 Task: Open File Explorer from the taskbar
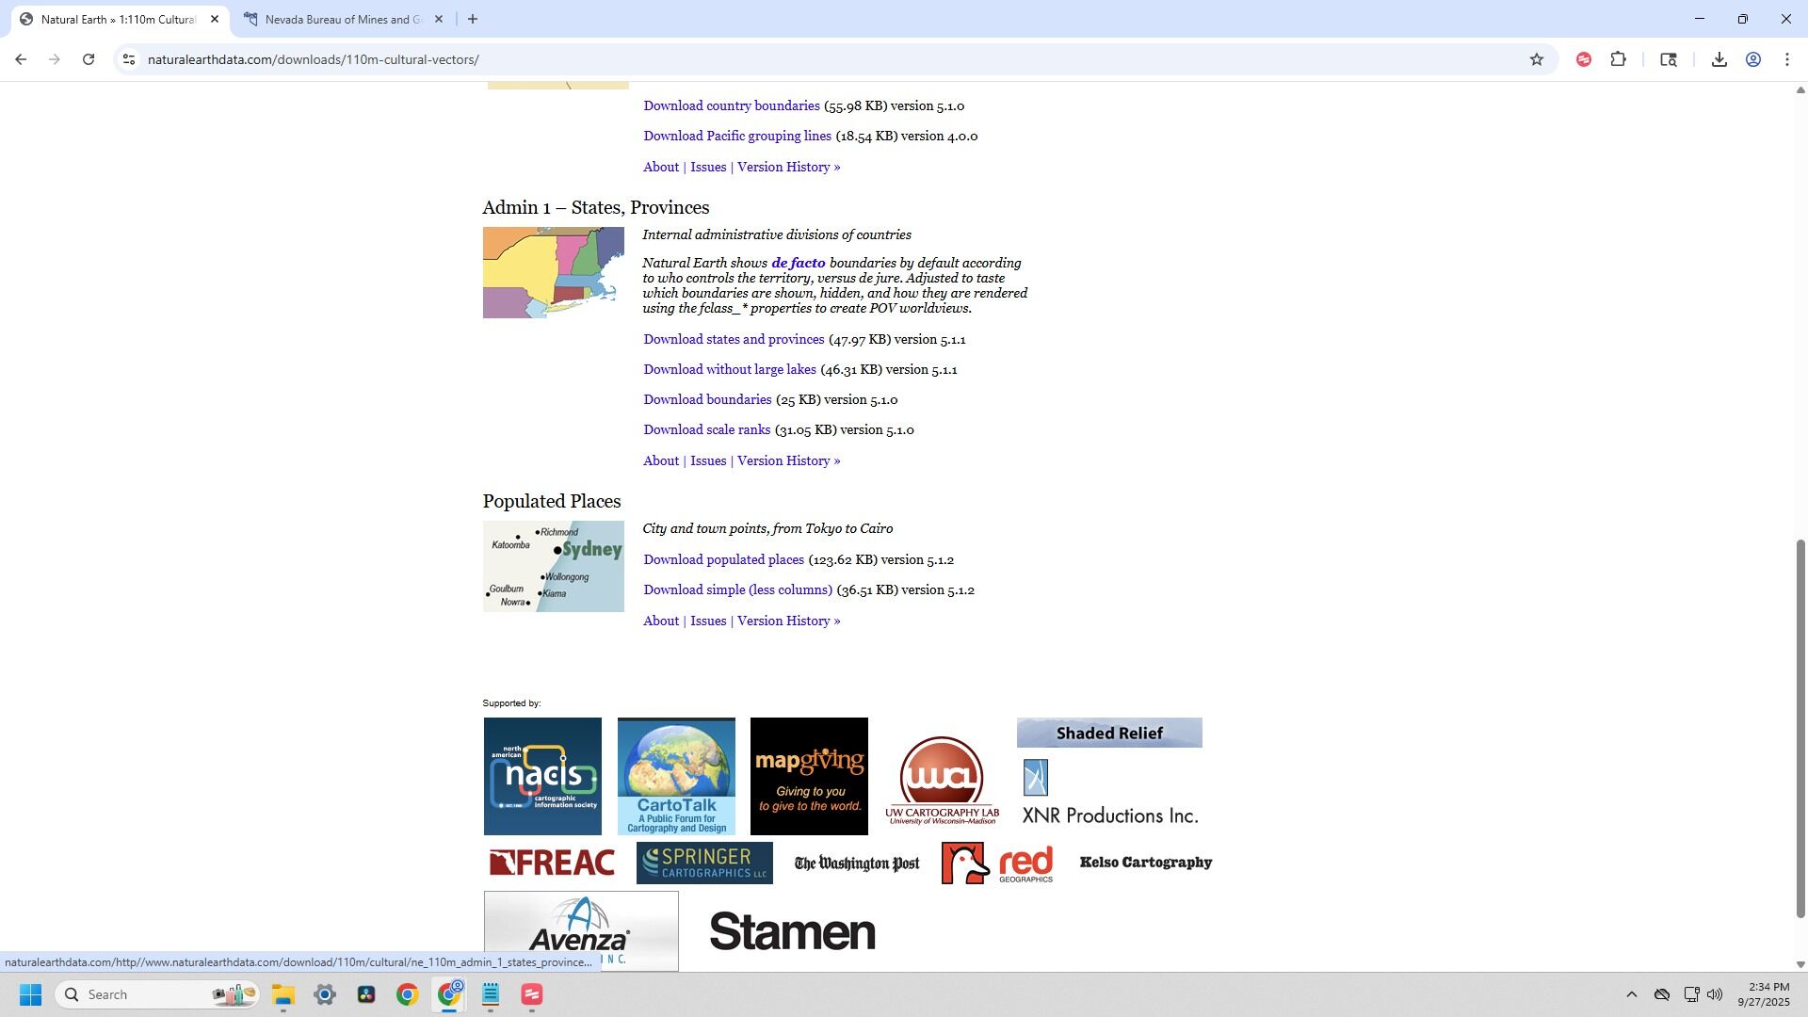point(283,994)
